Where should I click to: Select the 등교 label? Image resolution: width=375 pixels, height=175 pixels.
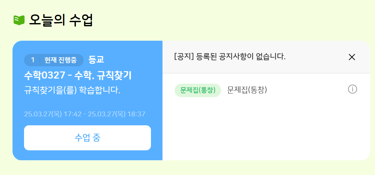[x=96, y=60]
